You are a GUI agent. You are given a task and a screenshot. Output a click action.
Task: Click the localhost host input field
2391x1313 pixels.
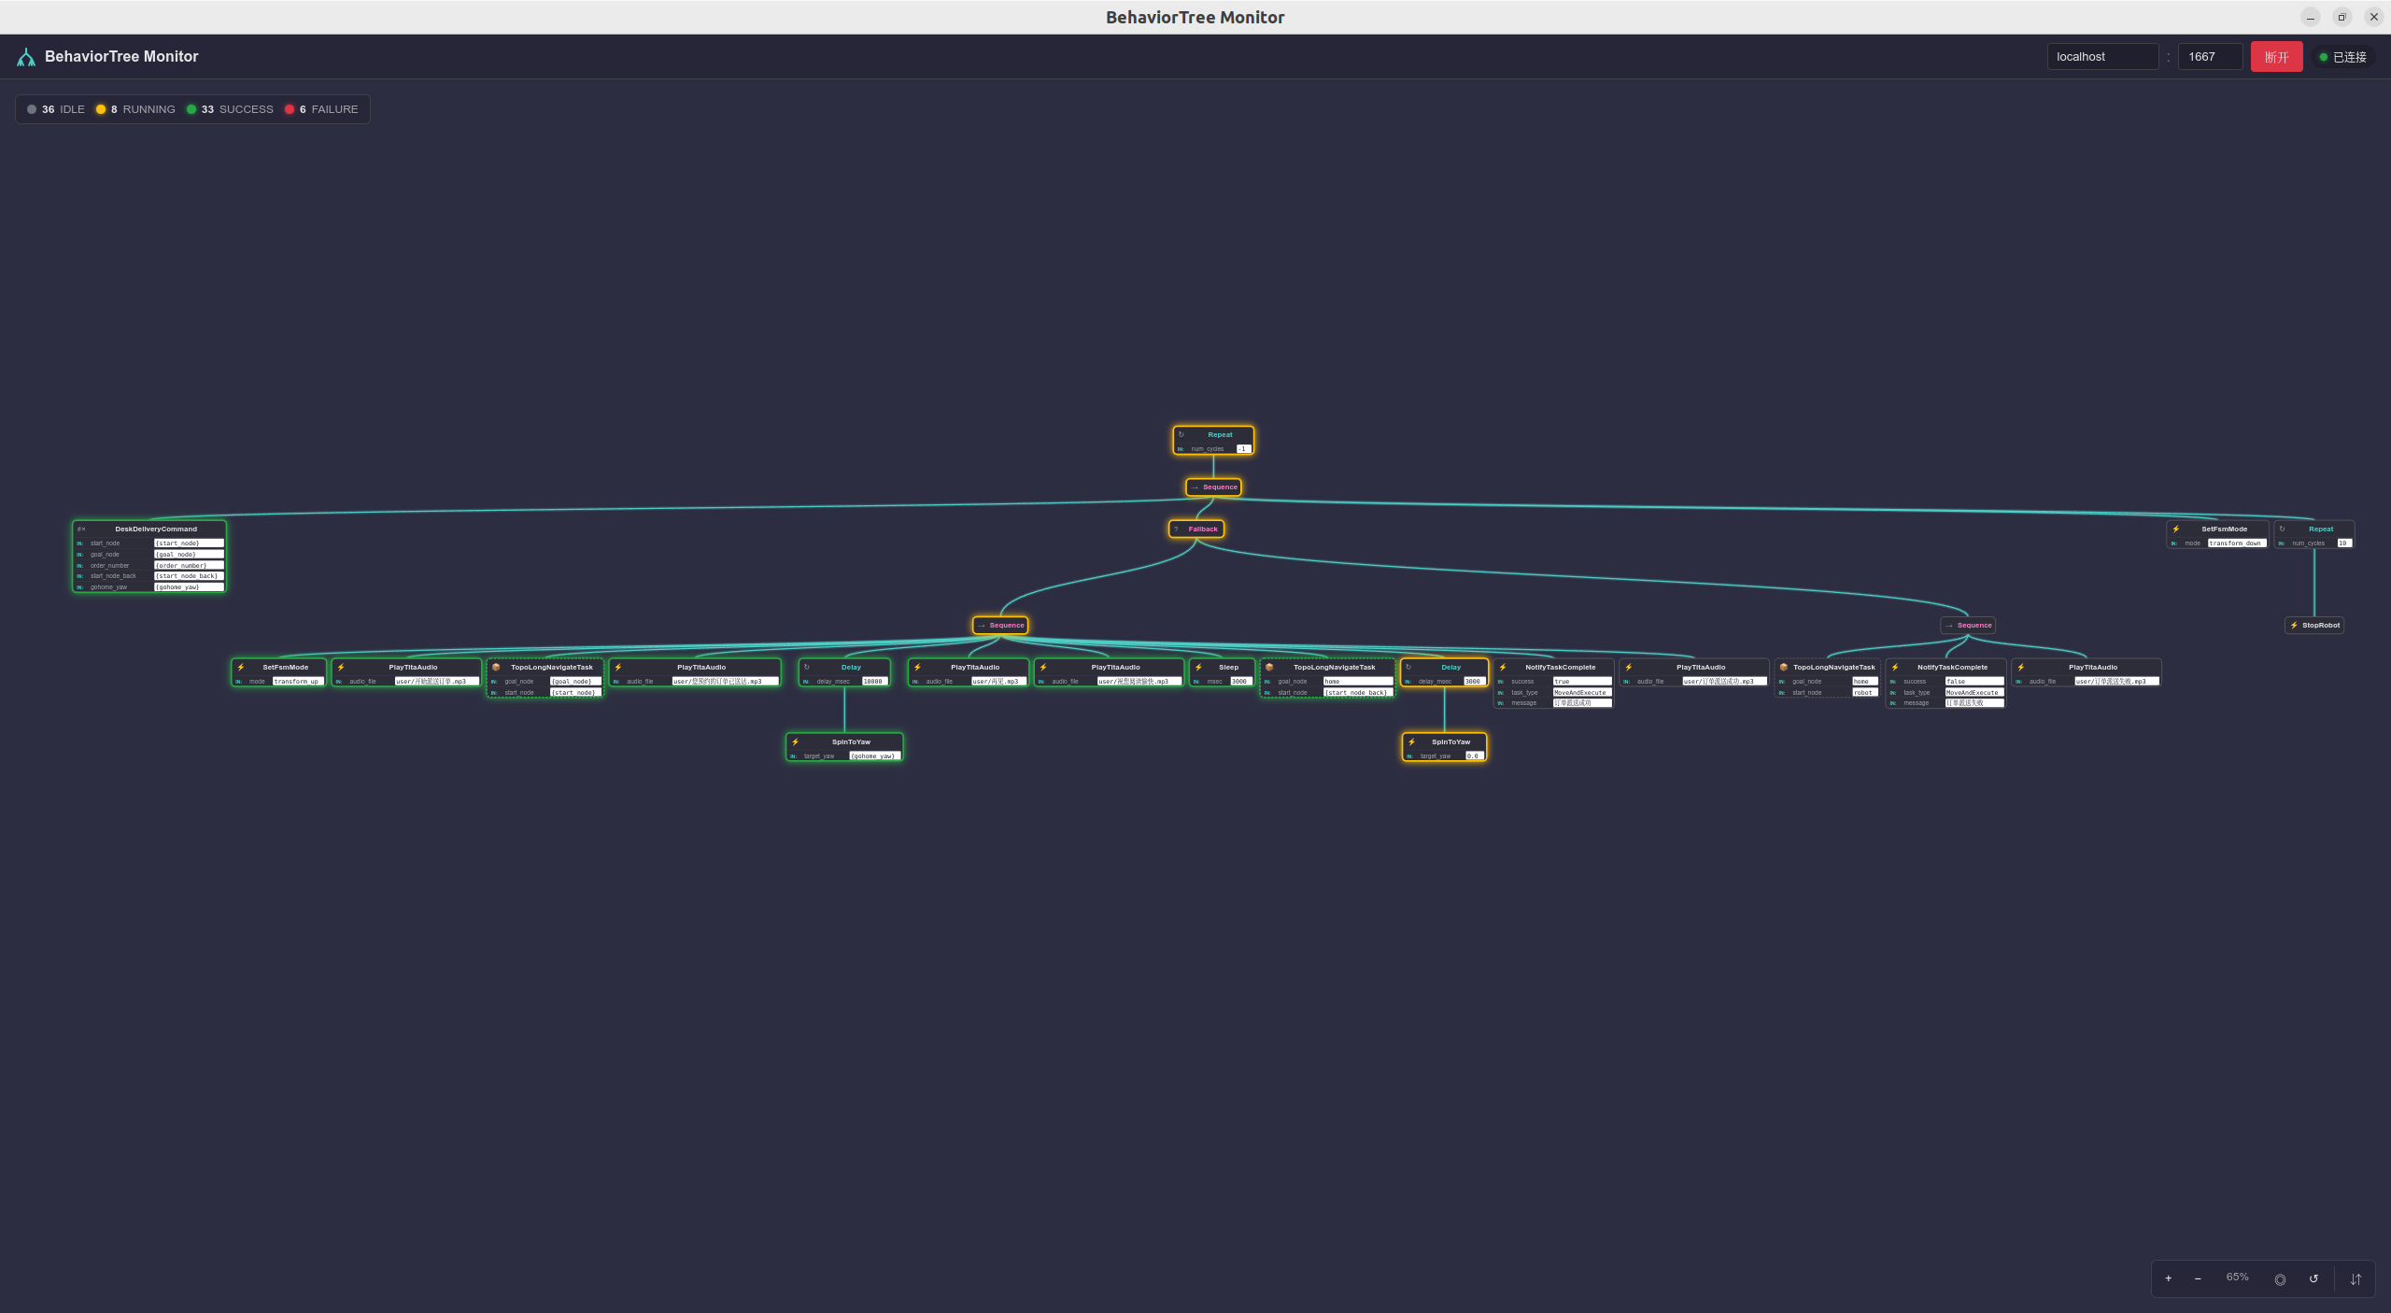(x=2101, y=57)
